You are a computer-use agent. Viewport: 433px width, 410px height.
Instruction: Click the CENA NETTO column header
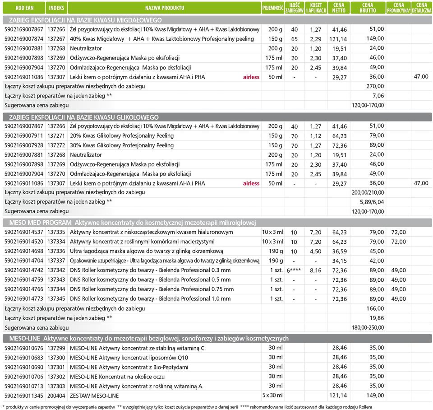pyautogui.click(x=339, y=8)
